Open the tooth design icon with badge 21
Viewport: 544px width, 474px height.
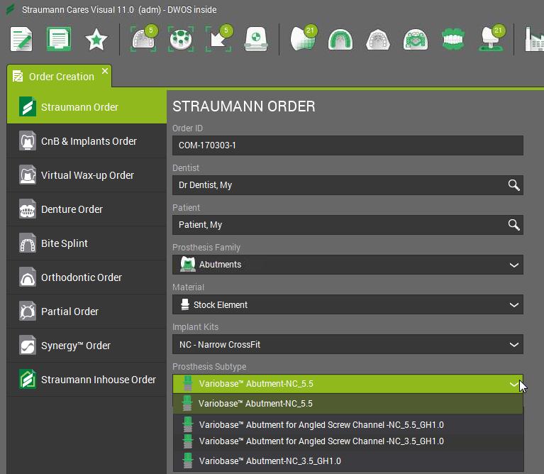(304, 38)
